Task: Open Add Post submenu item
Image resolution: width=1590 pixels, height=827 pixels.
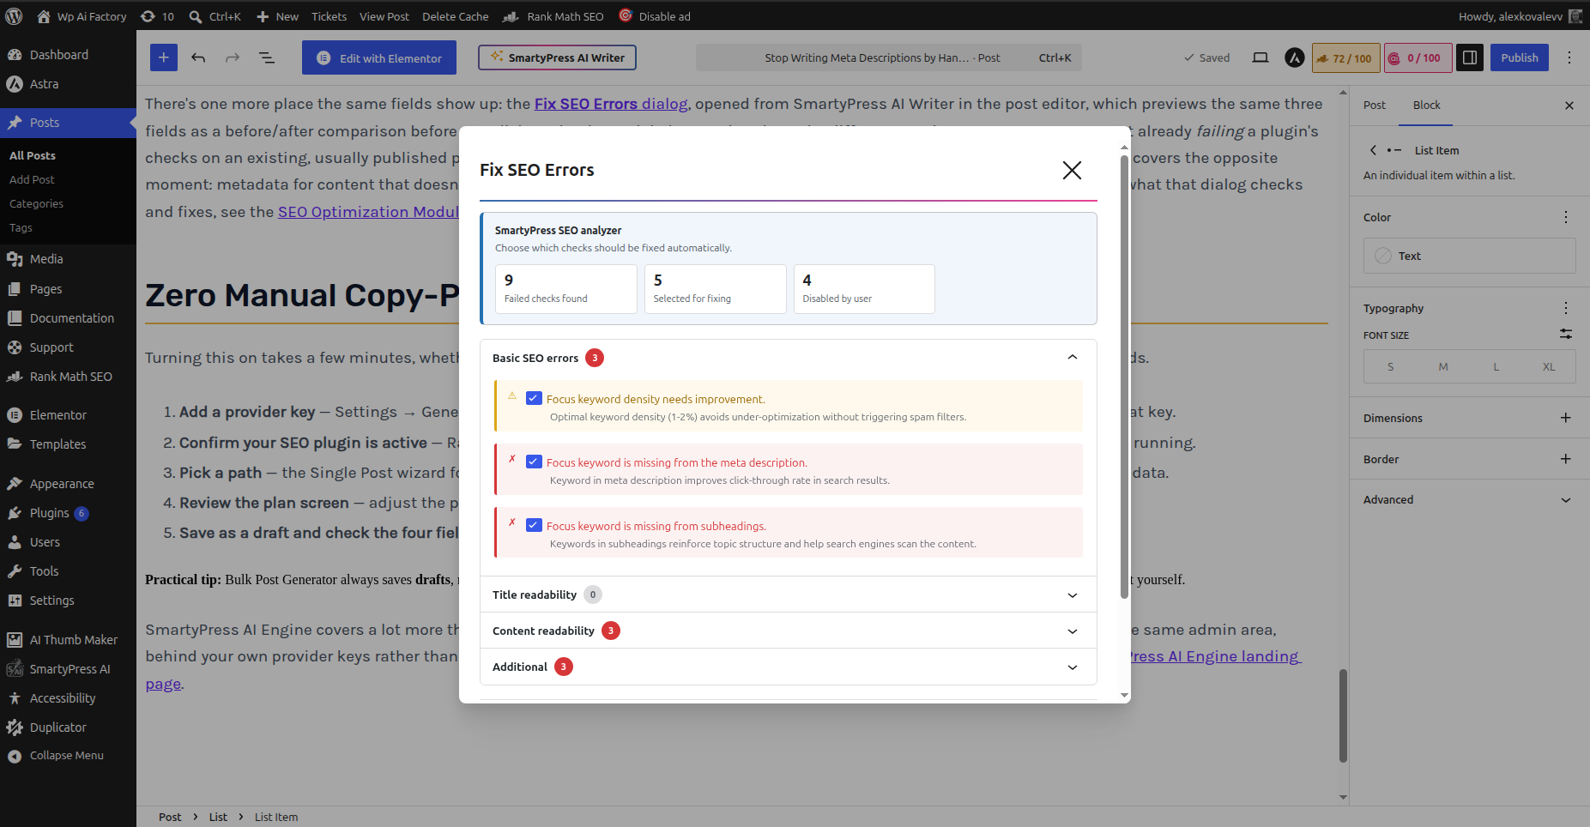Action: coord(32,179)
